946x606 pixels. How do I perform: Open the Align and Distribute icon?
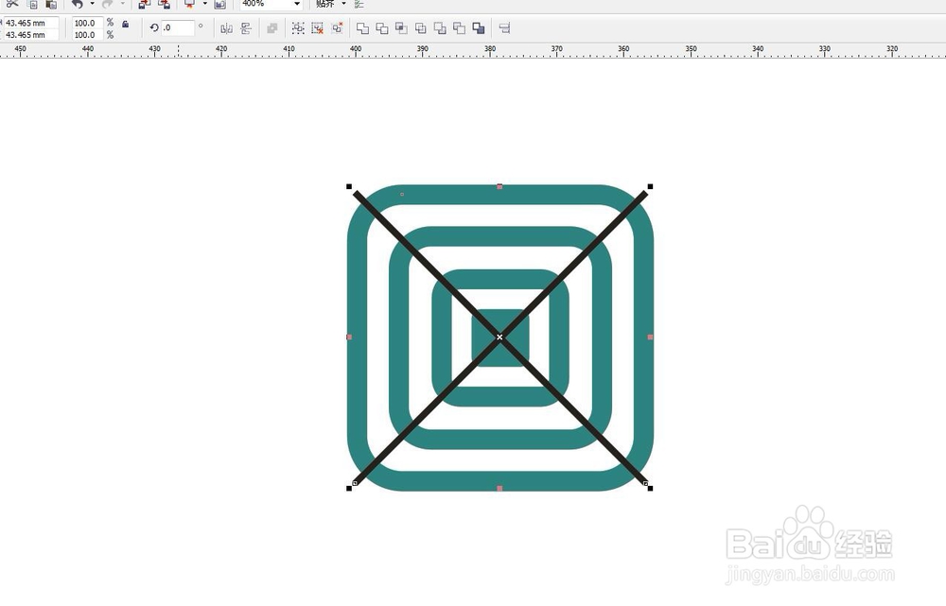point(505,28)
